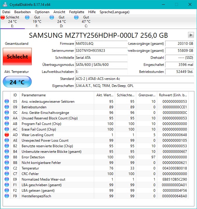The image size is (197, 209).
Task: Click the Eigenschaften field with S.M.A.R.T.
Action: (134, 86)
